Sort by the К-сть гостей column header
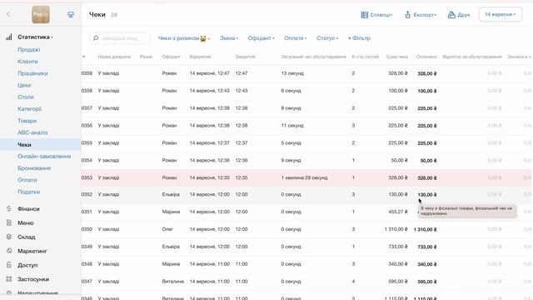This screenshot has width=533, height=300. [x=366, y=57]
